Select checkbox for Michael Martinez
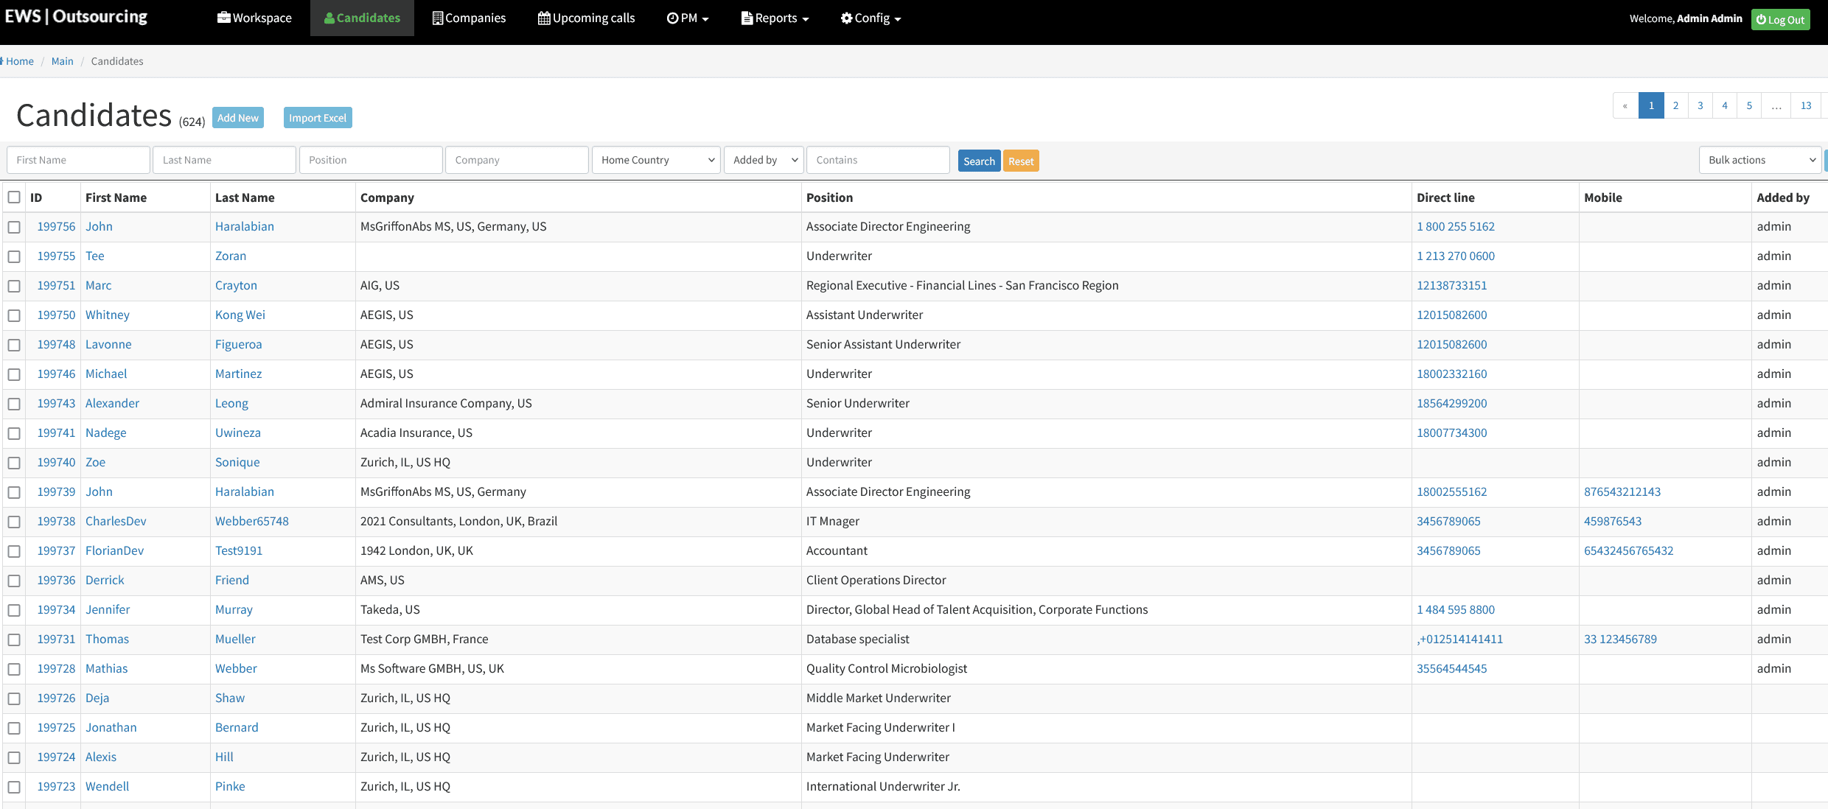The width and height of the screenshot is (1828, 809). pyautogui.click(x=14, y=374)
